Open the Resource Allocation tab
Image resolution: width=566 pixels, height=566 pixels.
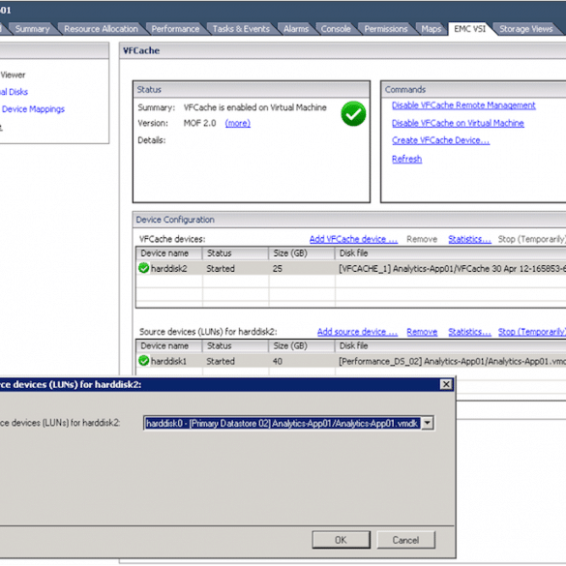pos(101,29)
